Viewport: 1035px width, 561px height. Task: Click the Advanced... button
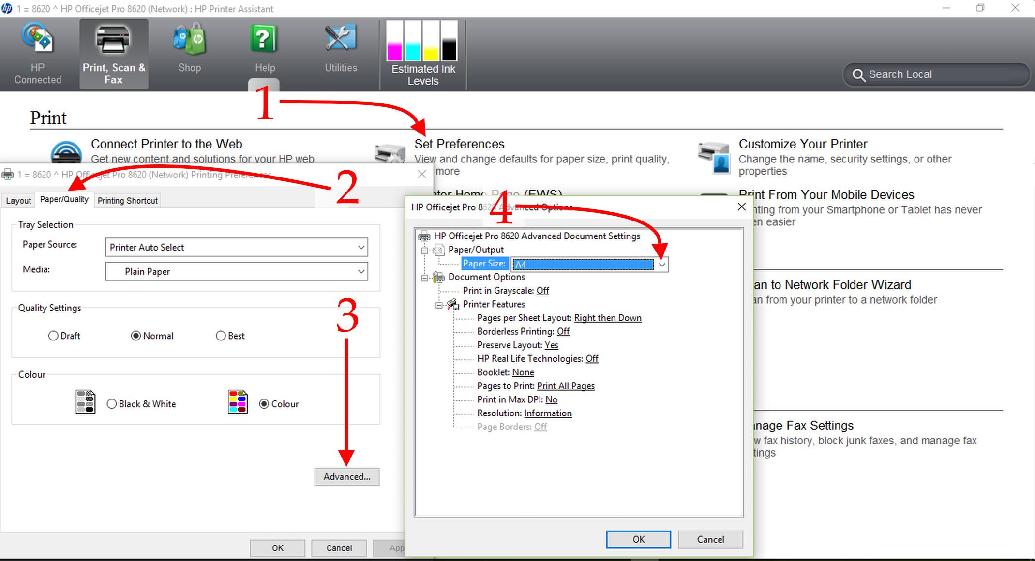346,477
